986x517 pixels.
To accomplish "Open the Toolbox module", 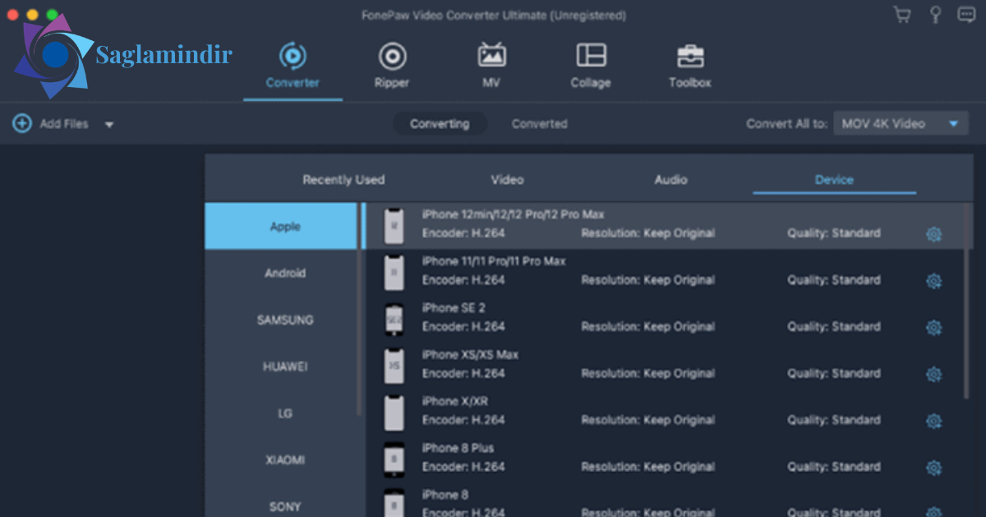I will coord(690,66).
